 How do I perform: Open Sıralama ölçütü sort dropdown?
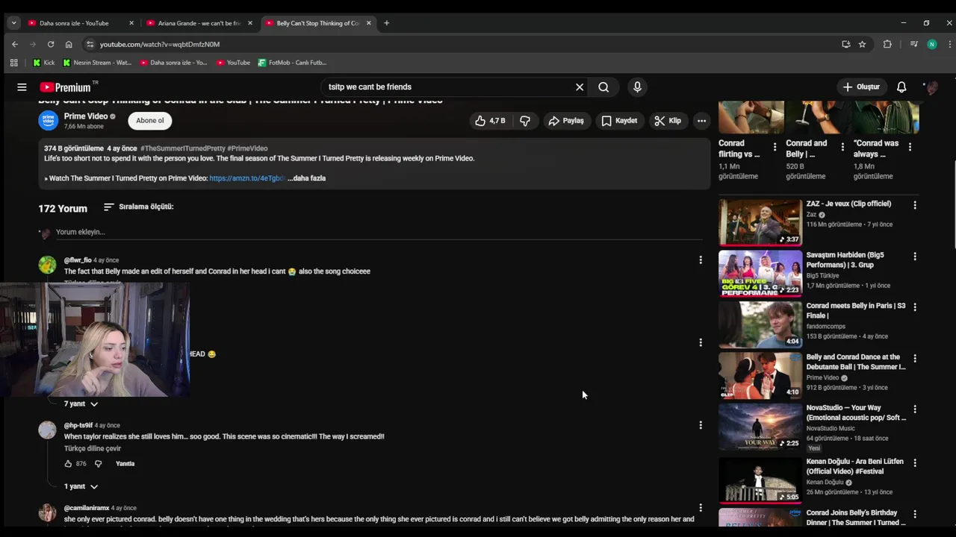(138, 207)
